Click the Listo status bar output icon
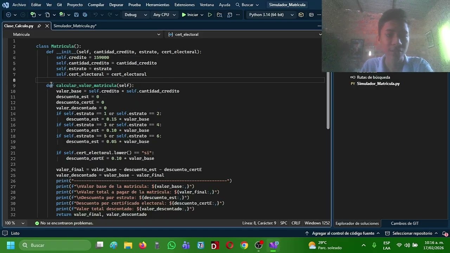450x253 pixels. point(5,233)
